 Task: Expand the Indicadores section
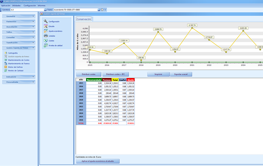coord(19,77)
